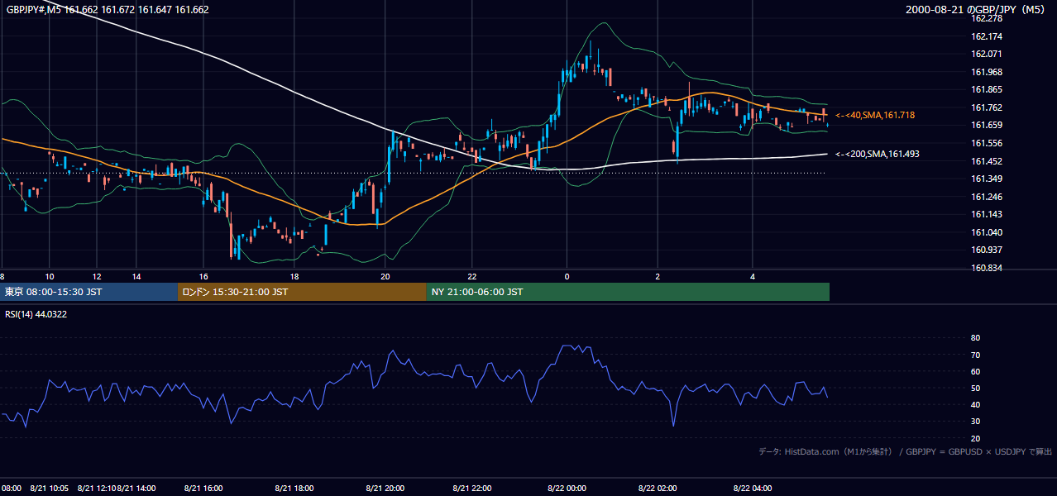Click the 8/21 22:00 bottom time label
Viewport: 1057px width, 496px height.
tap(473, 489)
